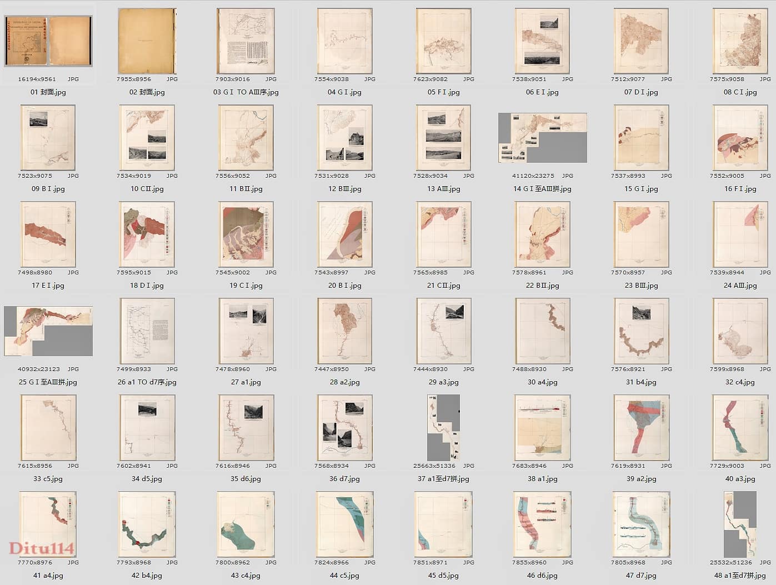Open the wide 14 G I 至AⅢ拼.jpg thumbnail
776x585 pixels.
(x=542, y=138)
